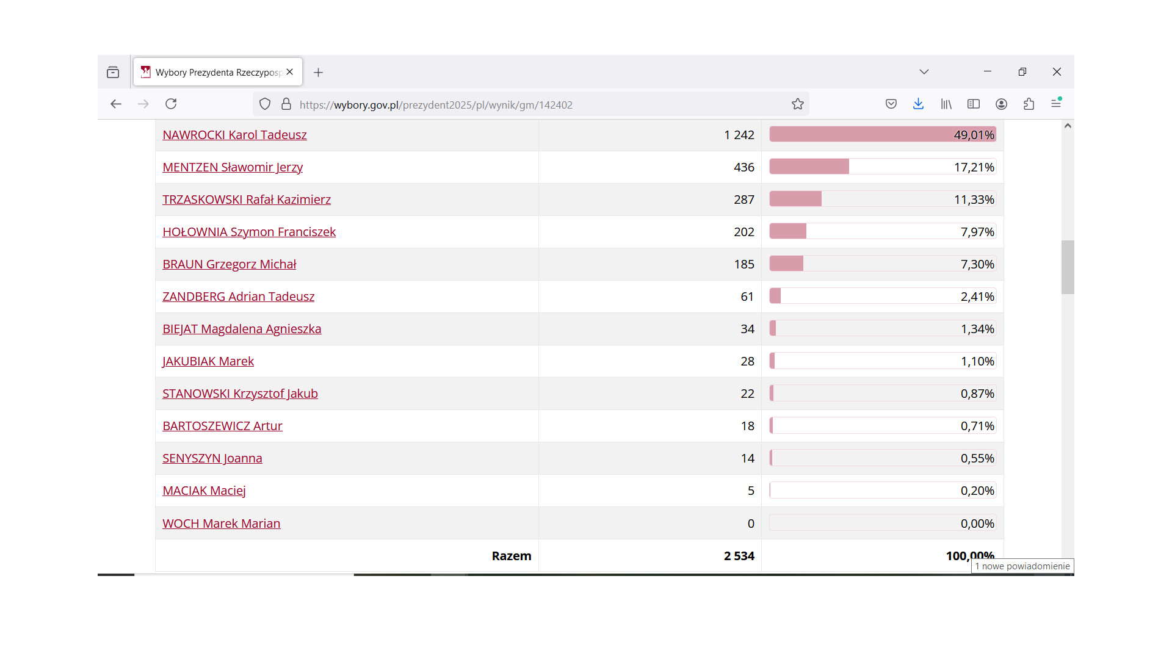Open the Library bookshelf icon
This screenshot has width=1172, height=659.
(x=946, y=104)
